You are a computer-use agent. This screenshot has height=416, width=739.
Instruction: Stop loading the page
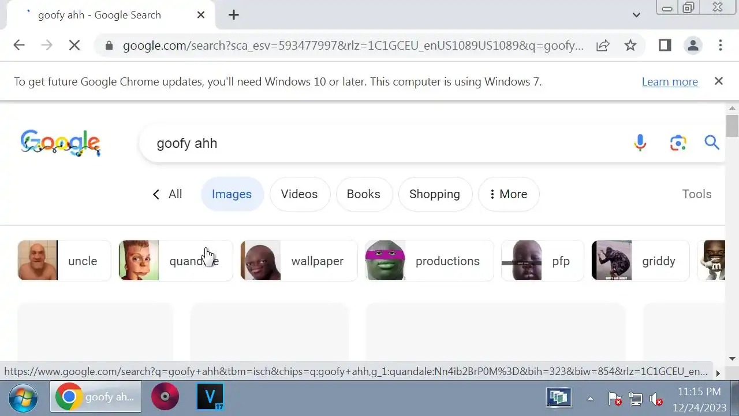74,45
